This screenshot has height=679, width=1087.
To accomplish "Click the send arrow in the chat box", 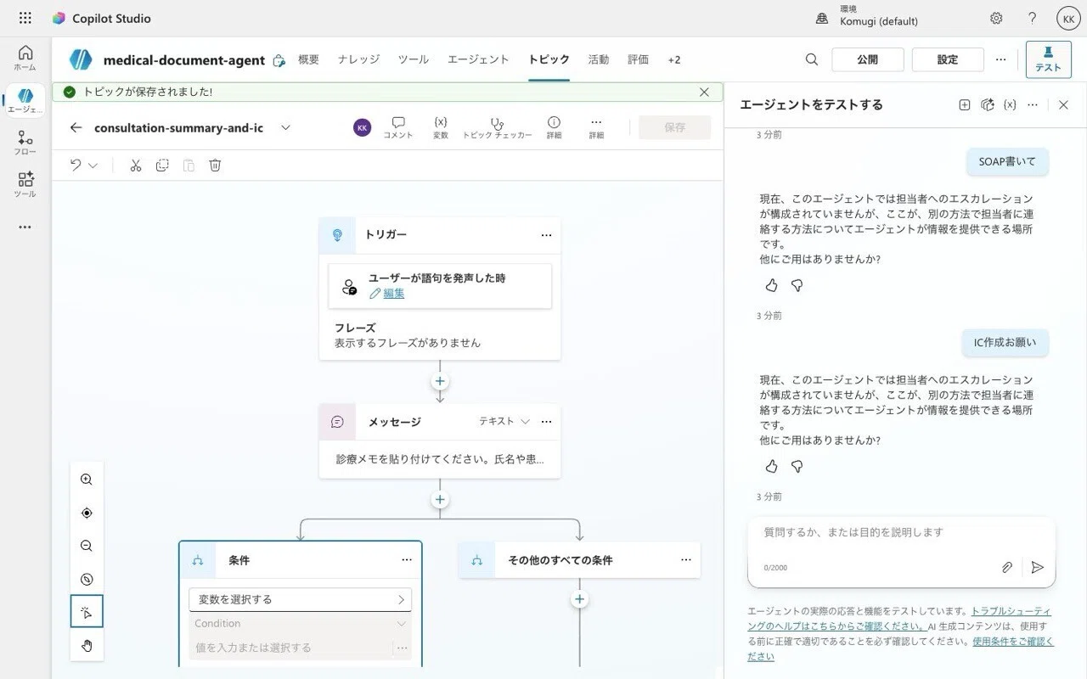I will [1037, 567].
